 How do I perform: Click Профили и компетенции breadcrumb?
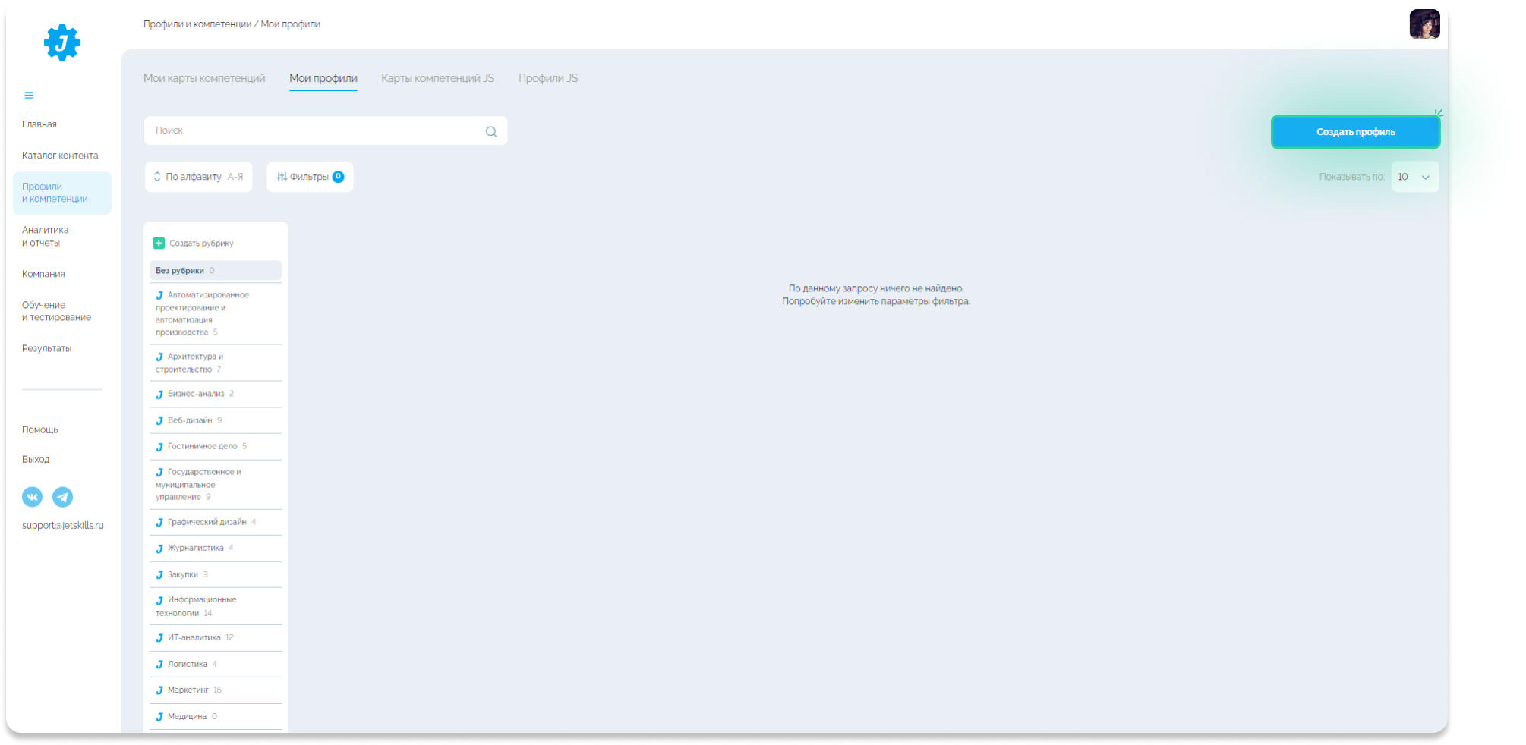click(x=197, y=24)
